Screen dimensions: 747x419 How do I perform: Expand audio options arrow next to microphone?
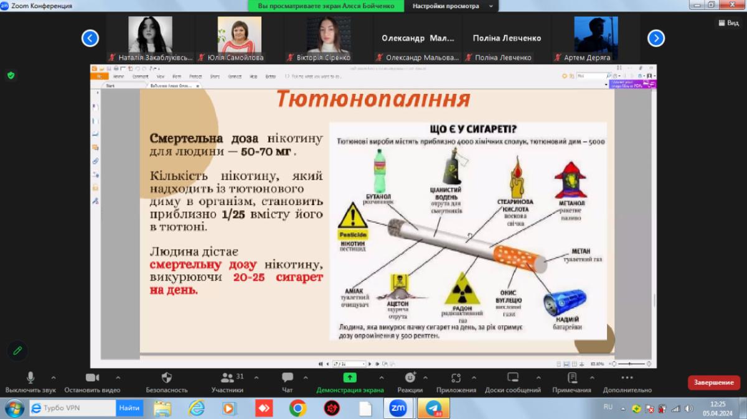pyautogui.click(x=53, y=377)
